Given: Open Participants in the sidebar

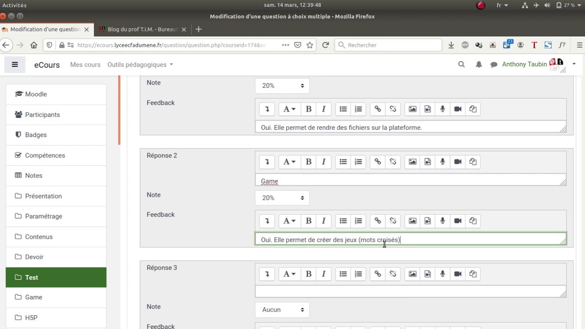Looking at the screenshot, I should [x=56, y=115].
